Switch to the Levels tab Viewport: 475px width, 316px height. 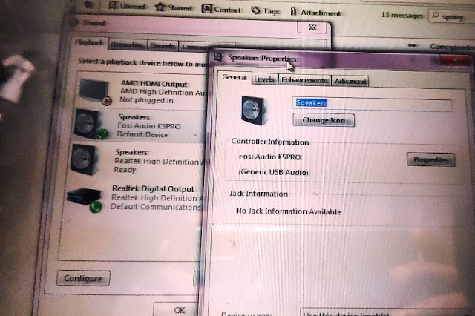[x=264, y=79]
